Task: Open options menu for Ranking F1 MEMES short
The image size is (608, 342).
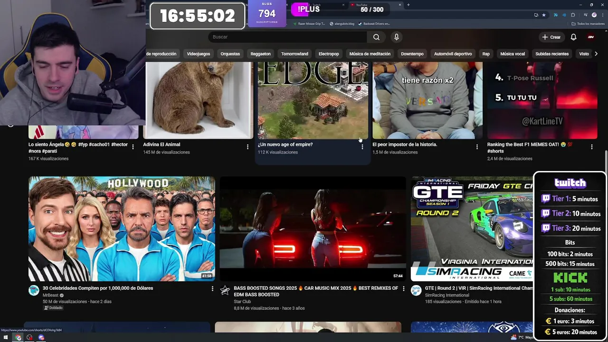Action: [592, 147]
